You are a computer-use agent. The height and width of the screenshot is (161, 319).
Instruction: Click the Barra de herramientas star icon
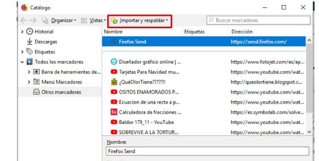click(36, 72)
